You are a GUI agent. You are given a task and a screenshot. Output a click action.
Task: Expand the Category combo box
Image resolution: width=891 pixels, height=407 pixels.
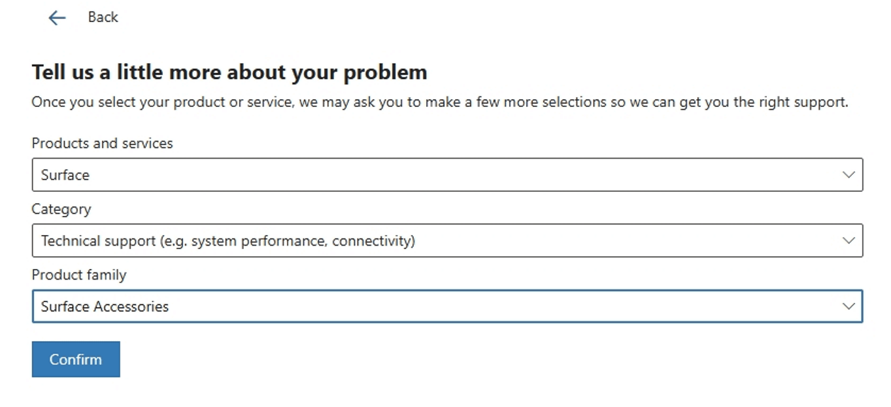click(x=447, y=241)
